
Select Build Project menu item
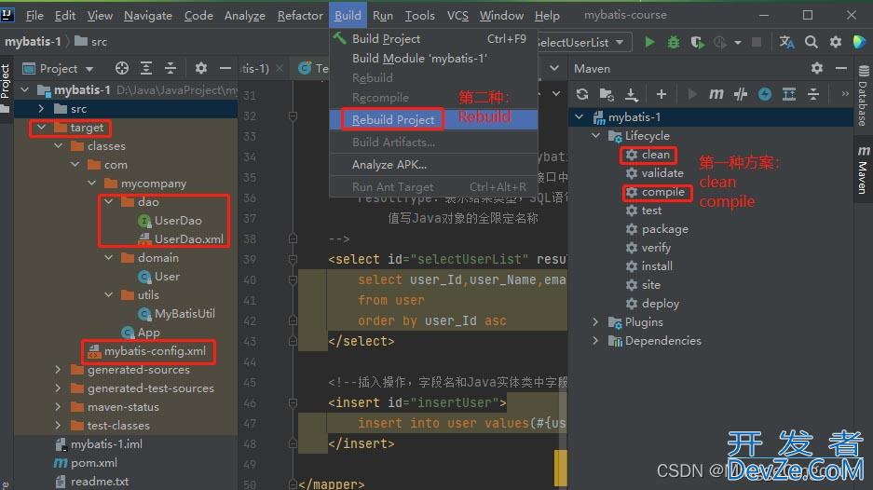pyautogui.click(x=434, y=38)
